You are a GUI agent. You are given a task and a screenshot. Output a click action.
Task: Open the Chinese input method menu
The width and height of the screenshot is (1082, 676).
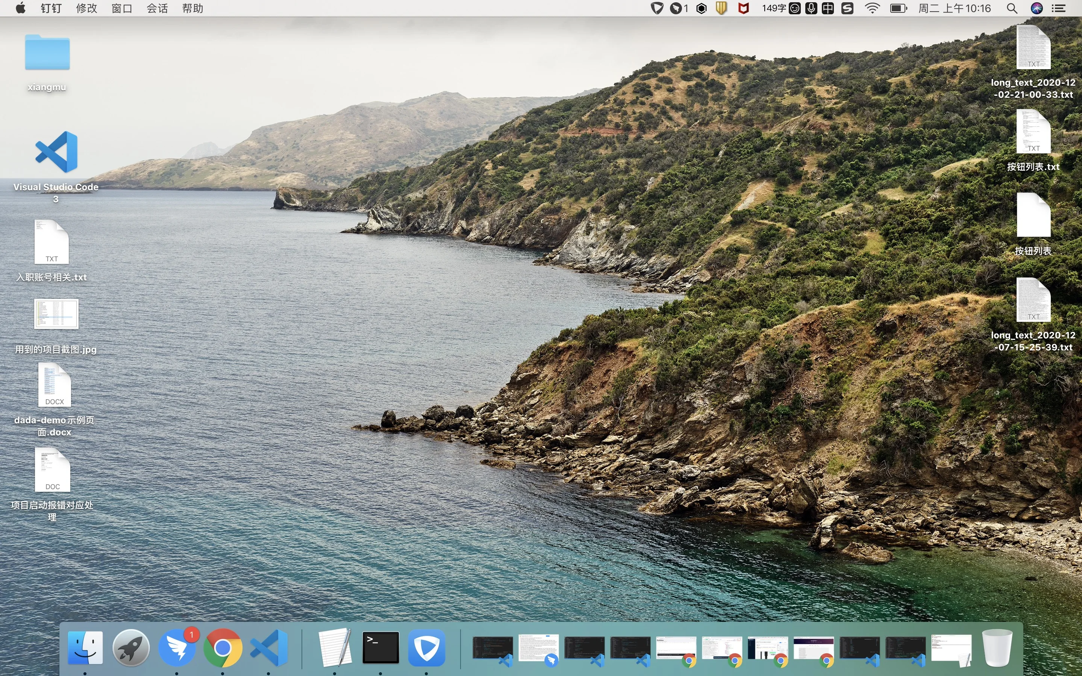(828, 9)
